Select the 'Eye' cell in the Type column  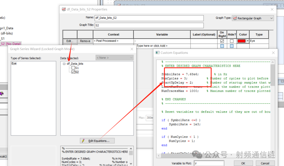click(x=259, y=41)
